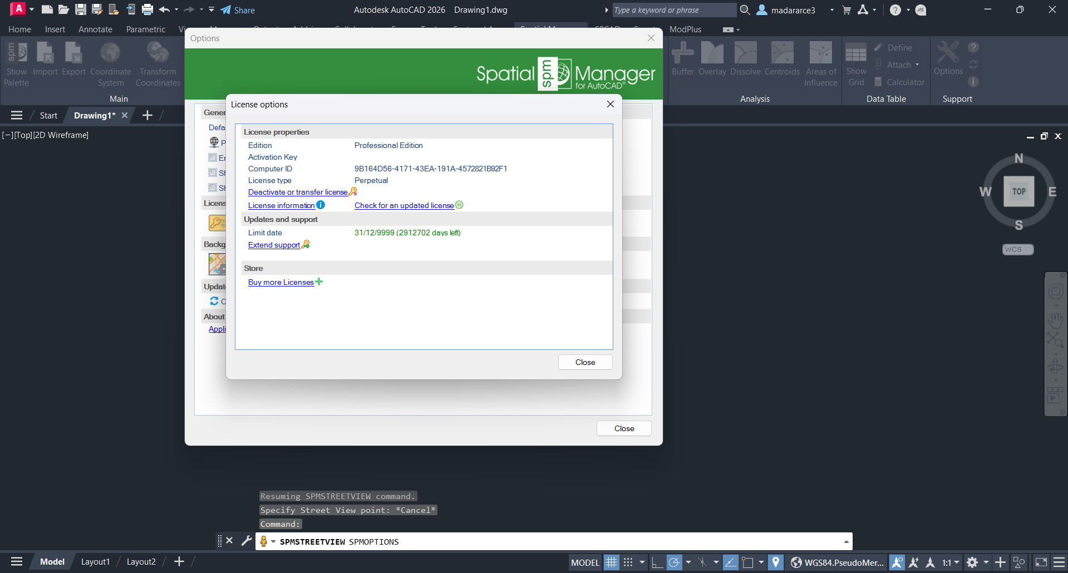Open the annotation scale 1:1 dropdown
1068x573 pixels.
(x=951, y=562)
